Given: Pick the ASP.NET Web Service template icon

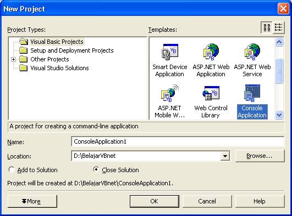Looking at the screenshot, I should 252,52.
